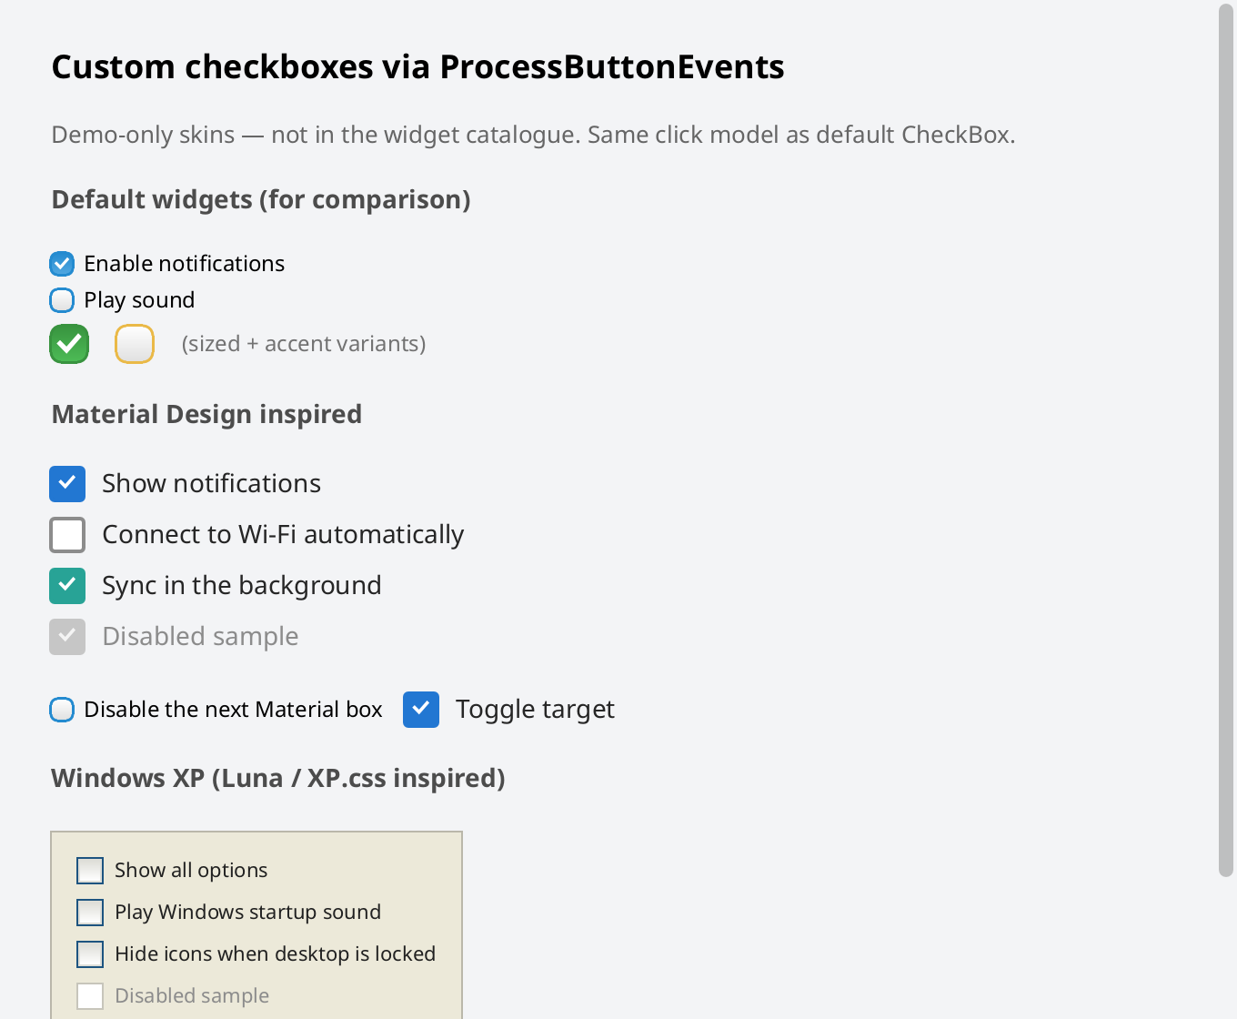Image resolution: width=1237 pixels, height=1019 pixels.
Task: Toggle the large green checked checkbox
Action: pyautogui.click(x=69, y=344)
